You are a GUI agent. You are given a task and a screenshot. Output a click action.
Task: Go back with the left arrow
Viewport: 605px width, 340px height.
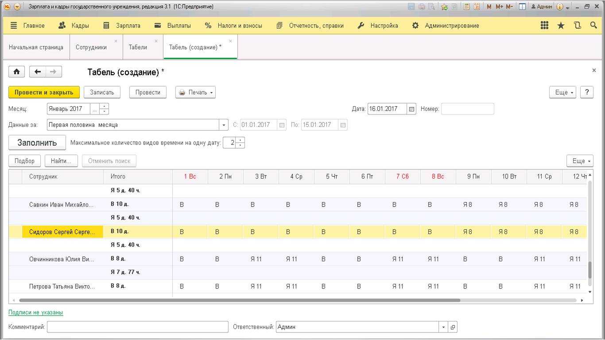38,72
